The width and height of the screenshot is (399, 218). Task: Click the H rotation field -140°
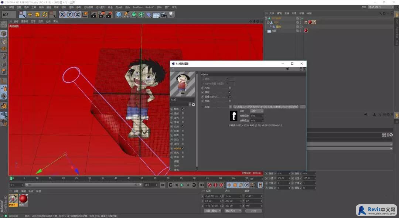[253, 196]
